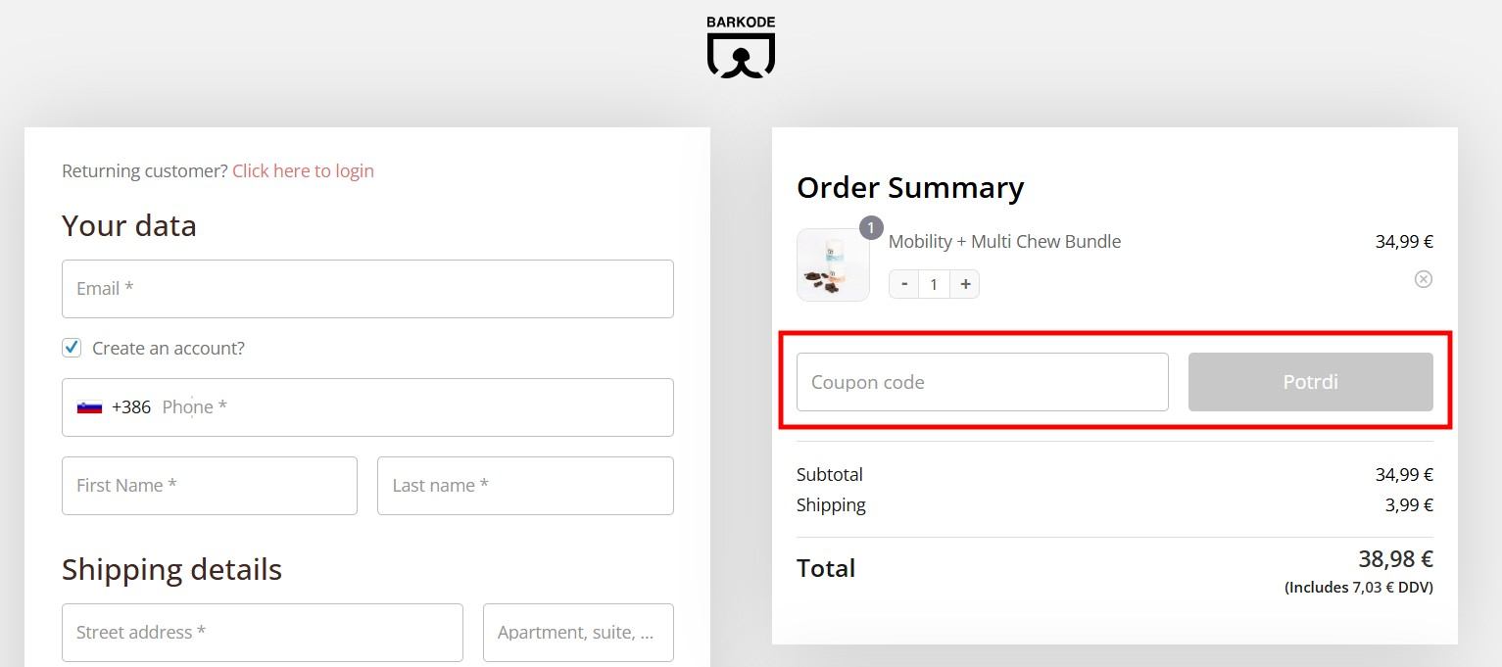1502x667 pixels.
Task: Increase bundle quantity with plus button
Action: (x=965, y=284)
